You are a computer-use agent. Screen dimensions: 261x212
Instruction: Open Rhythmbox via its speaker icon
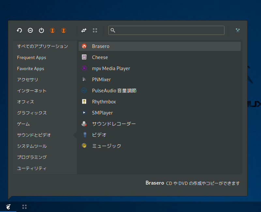point(84,101)
